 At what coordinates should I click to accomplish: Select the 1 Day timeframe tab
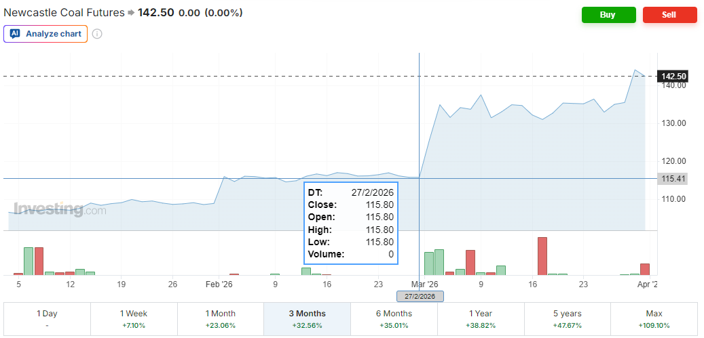pyautogui.click(x=47, y=319)
